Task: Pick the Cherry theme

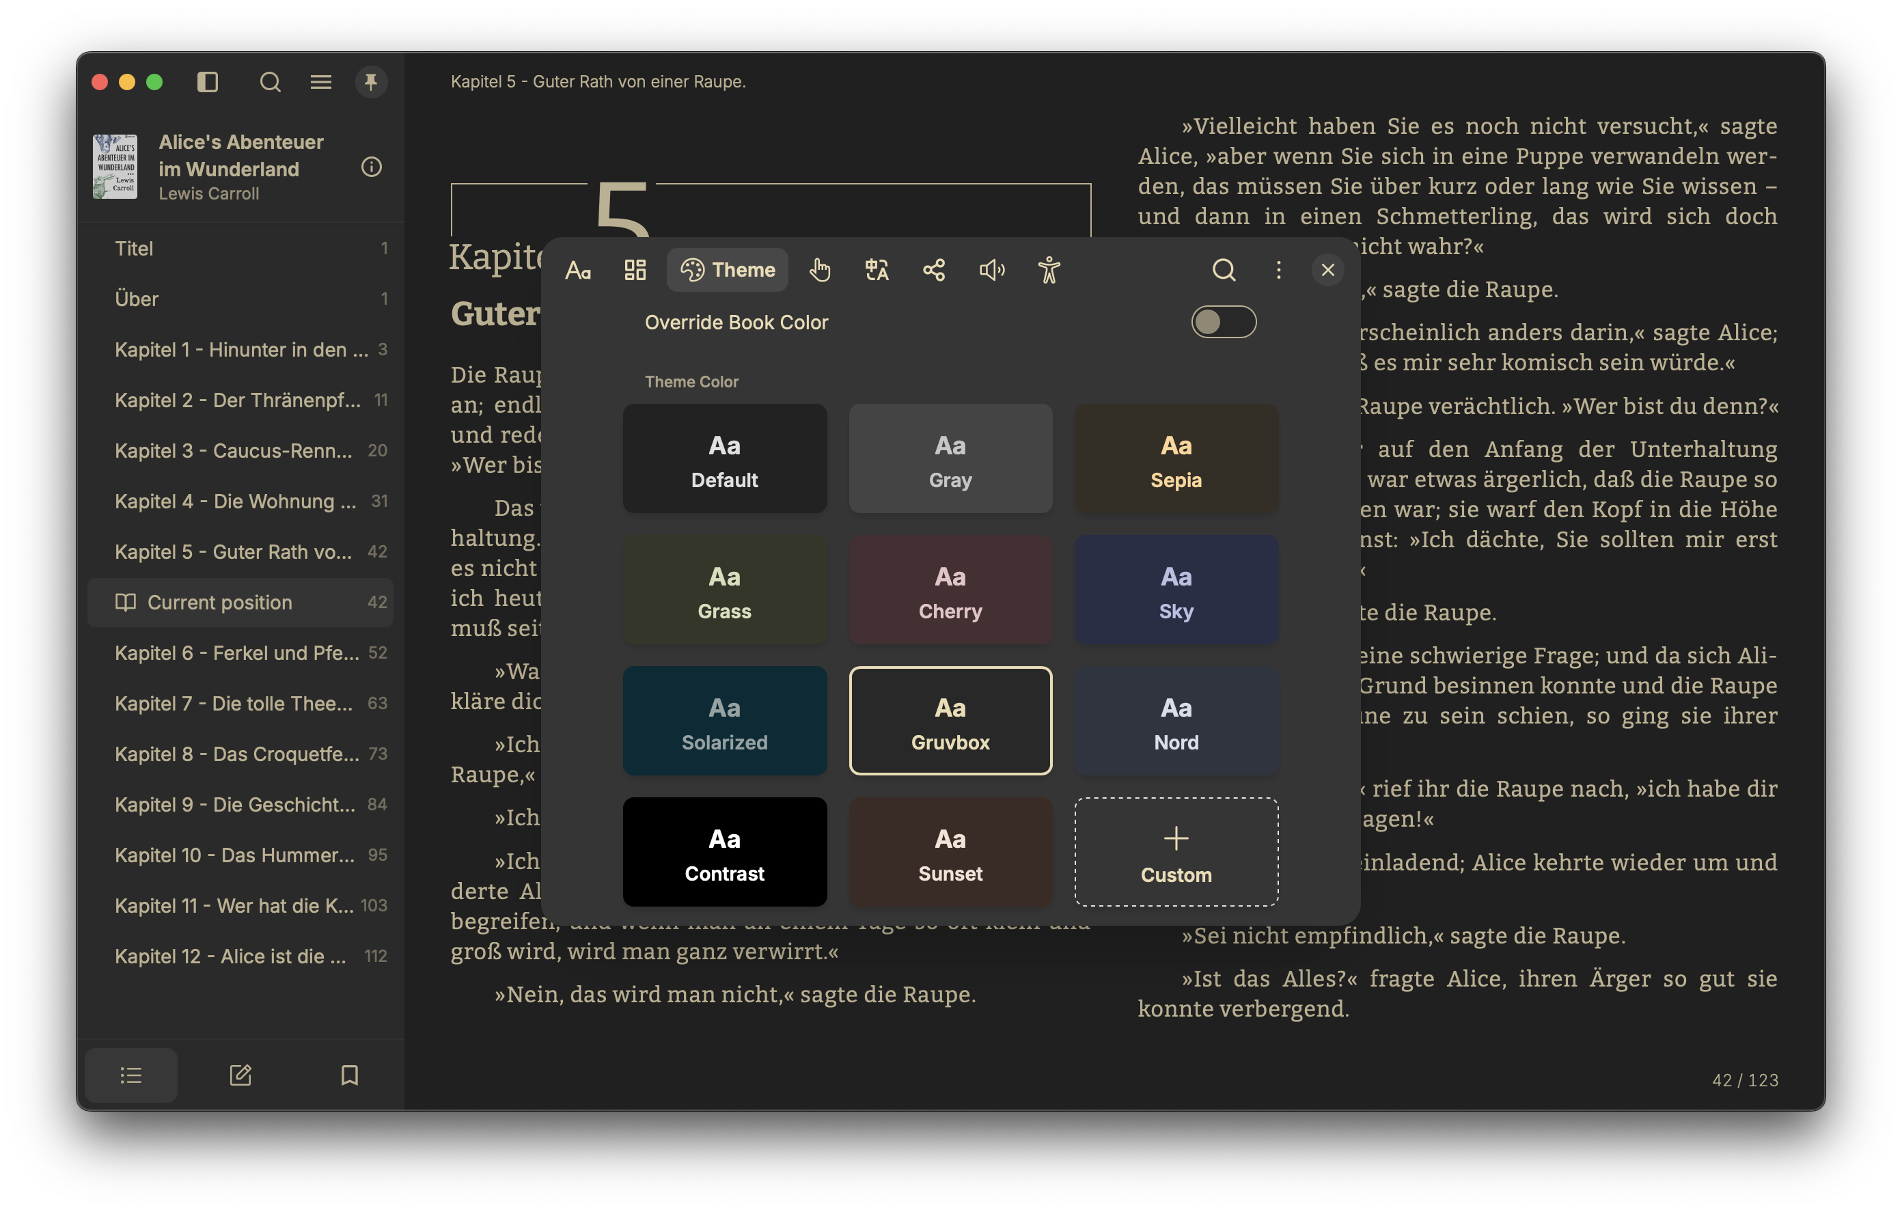Action: point(950,590)
